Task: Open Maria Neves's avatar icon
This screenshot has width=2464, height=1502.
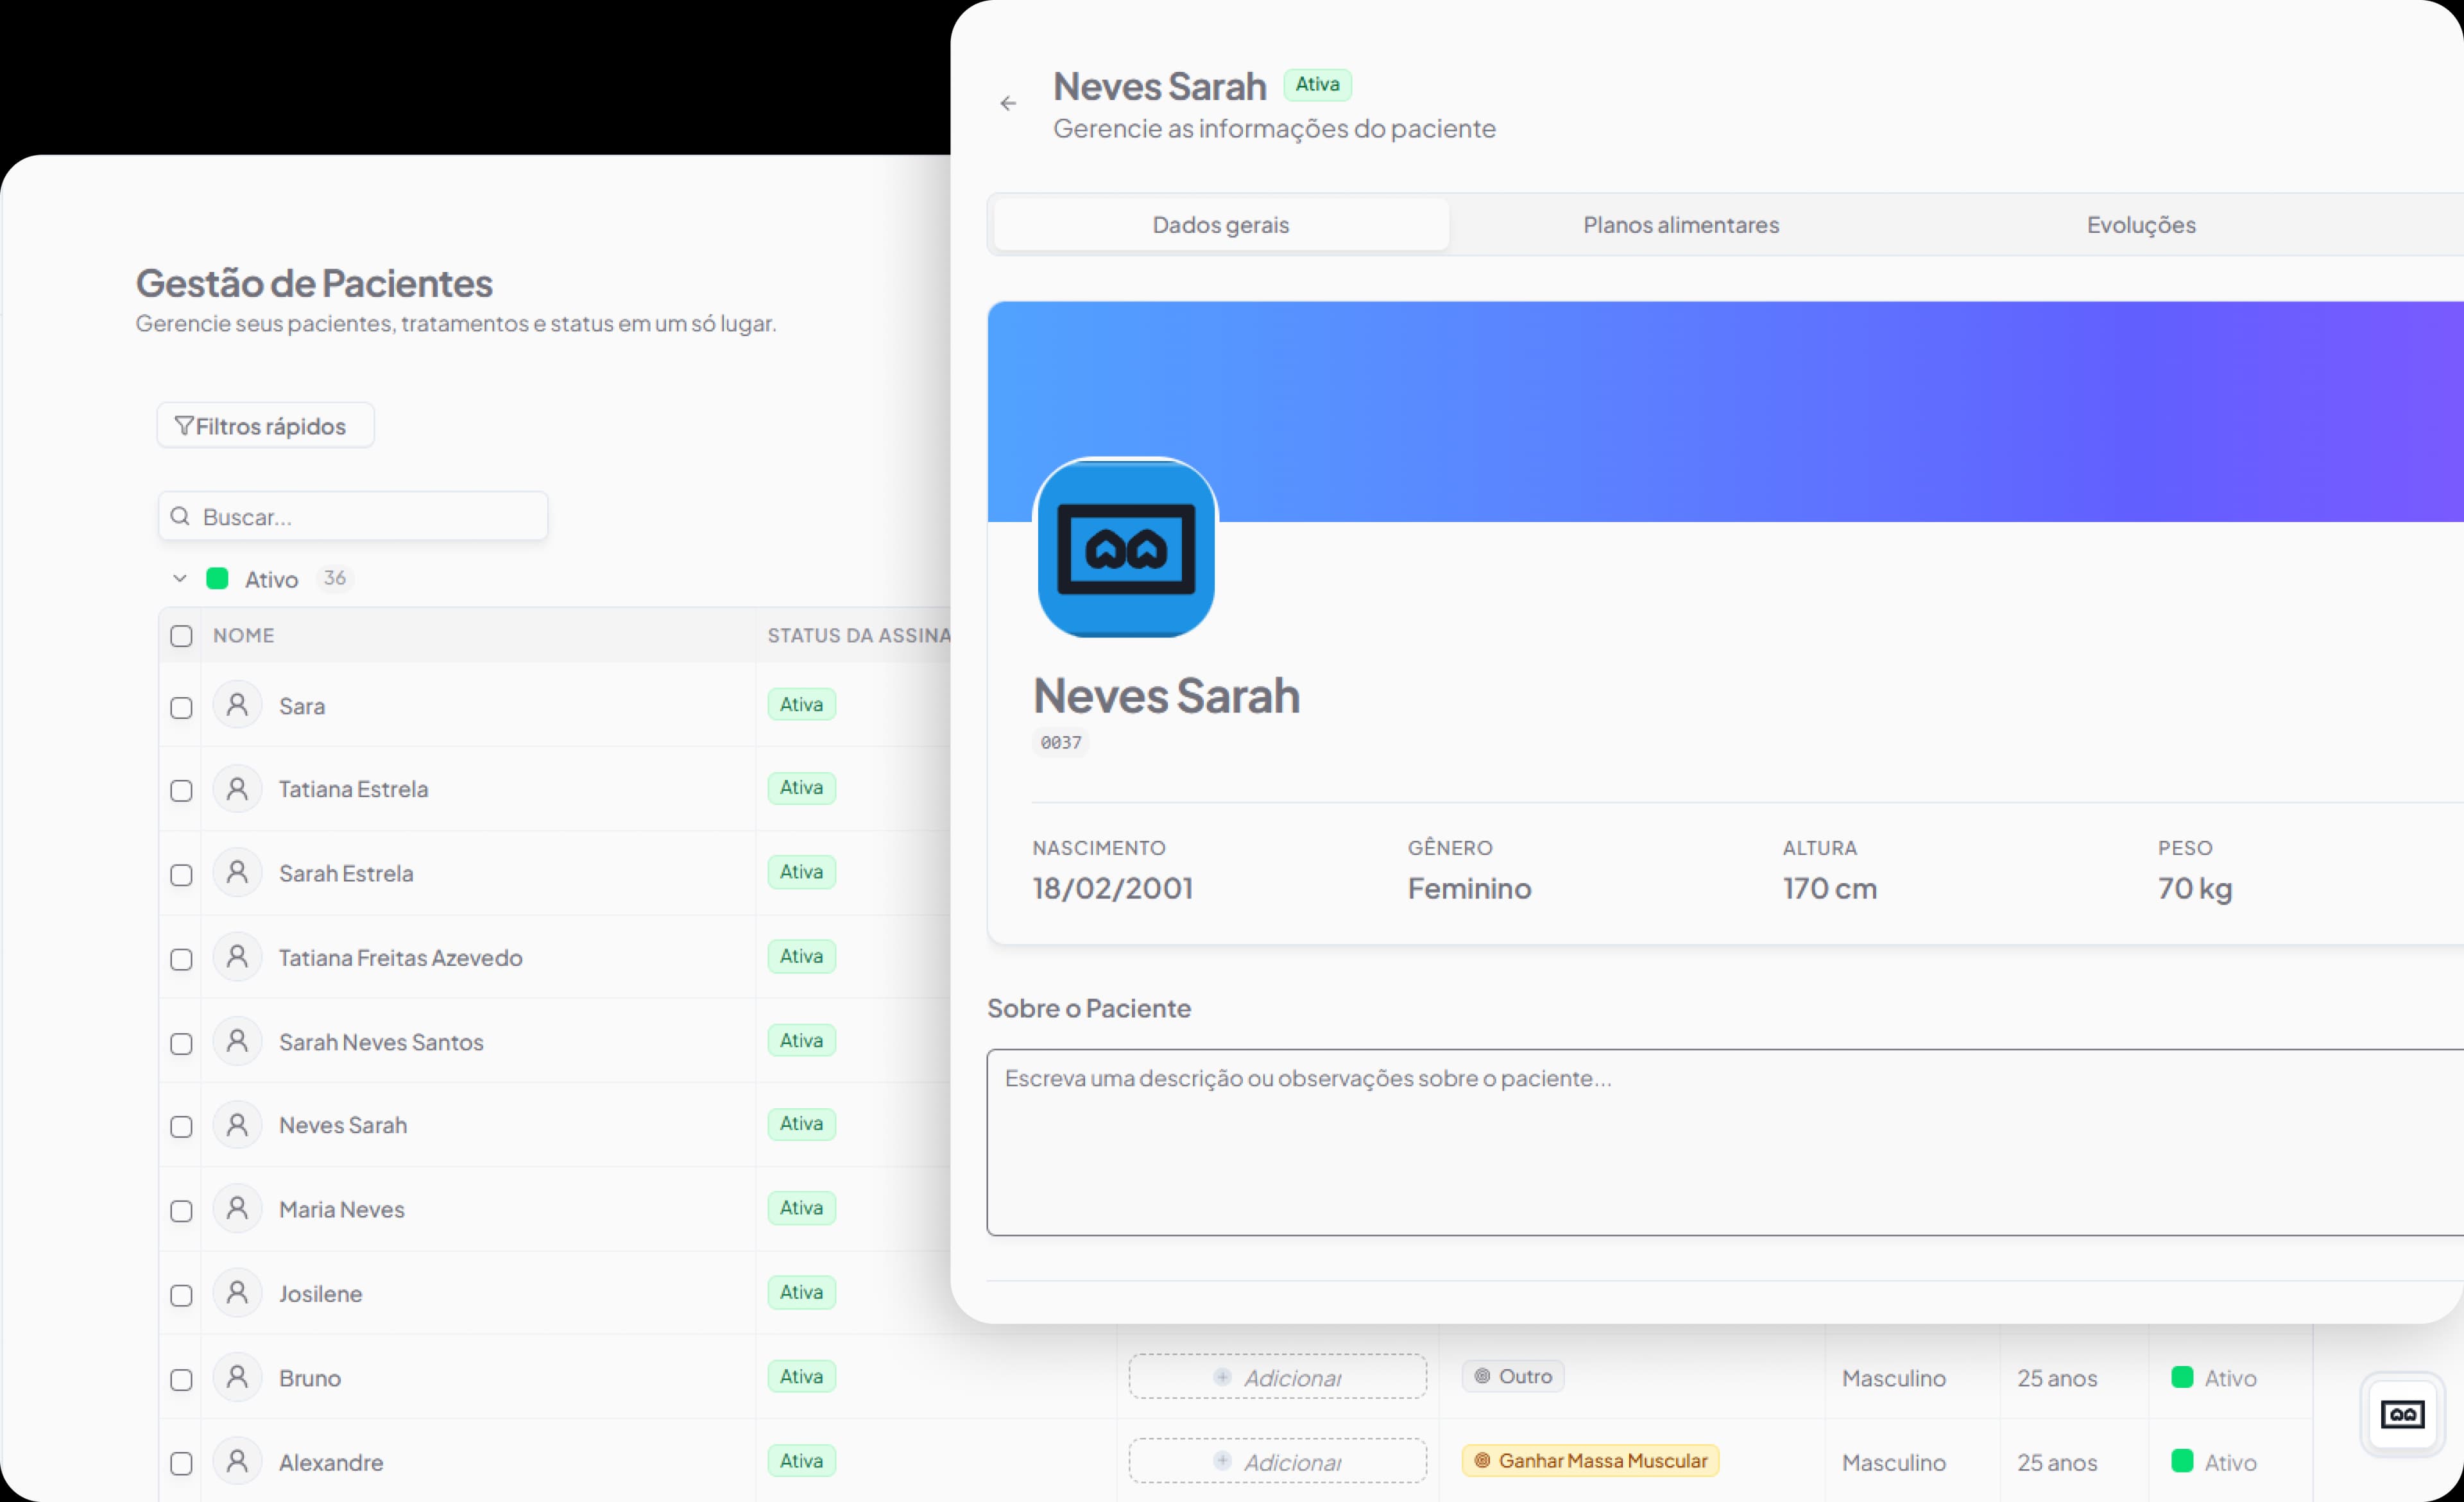Action: (237, 1209)
